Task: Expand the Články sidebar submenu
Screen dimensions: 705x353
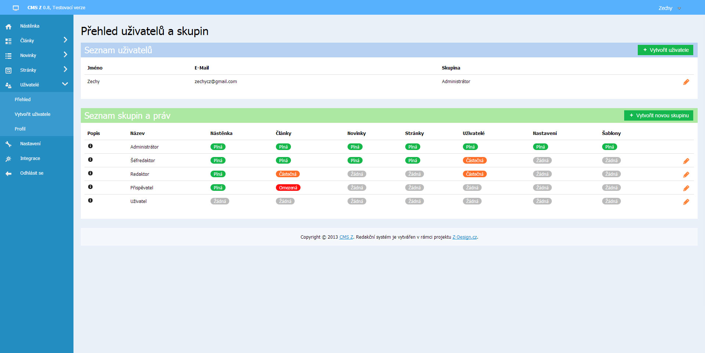Action: (x=65, y=40)
